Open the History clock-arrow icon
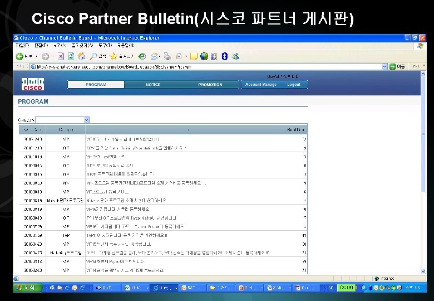Viewport: 434px width, 301px height. [142, 56]
